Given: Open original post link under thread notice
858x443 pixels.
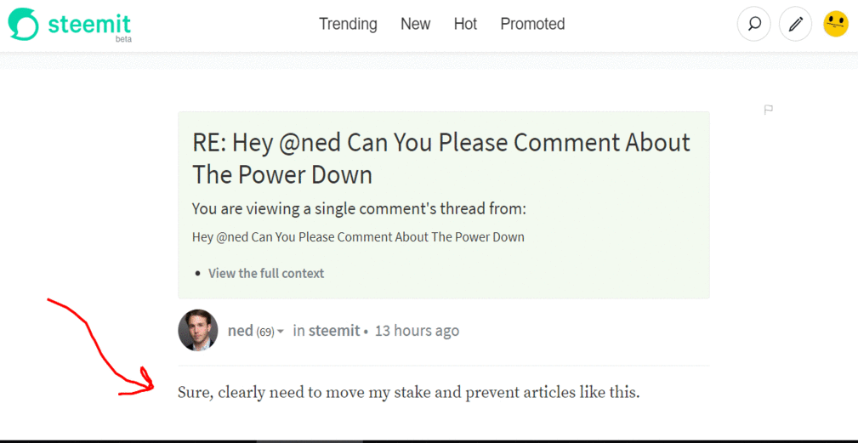Looking at the screenshot, I should pos(358,237).
